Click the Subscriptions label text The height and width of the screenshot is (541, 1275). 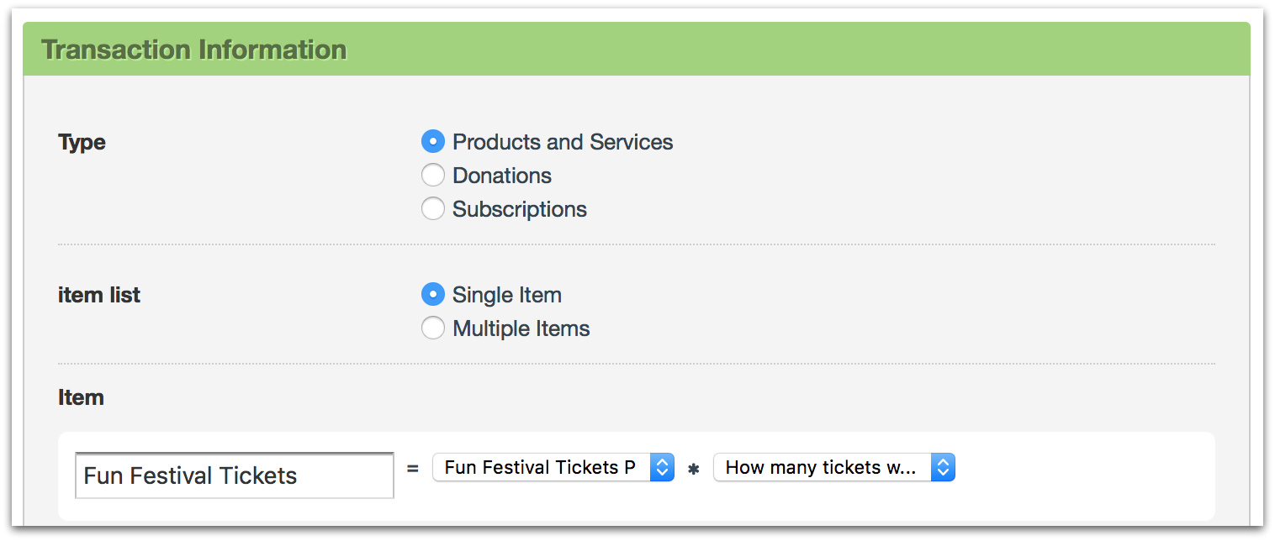click(520, 209)
